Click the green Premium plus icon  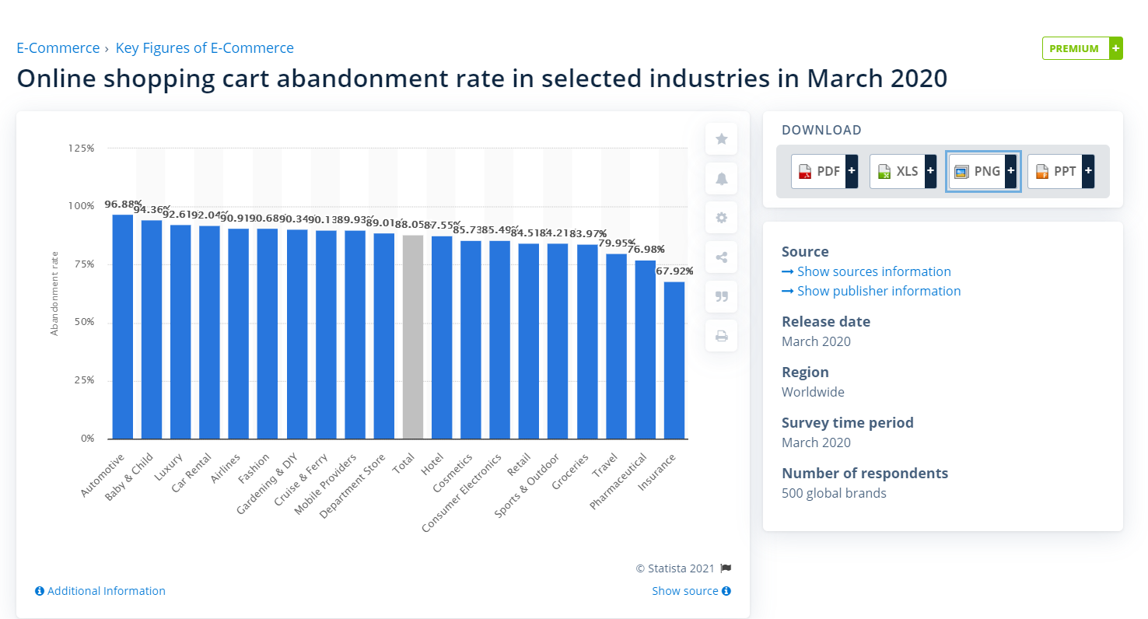1116,48
